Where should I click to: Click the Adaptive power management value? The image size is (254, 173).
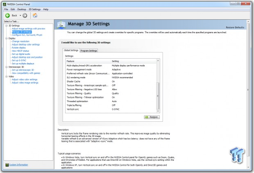116,70
